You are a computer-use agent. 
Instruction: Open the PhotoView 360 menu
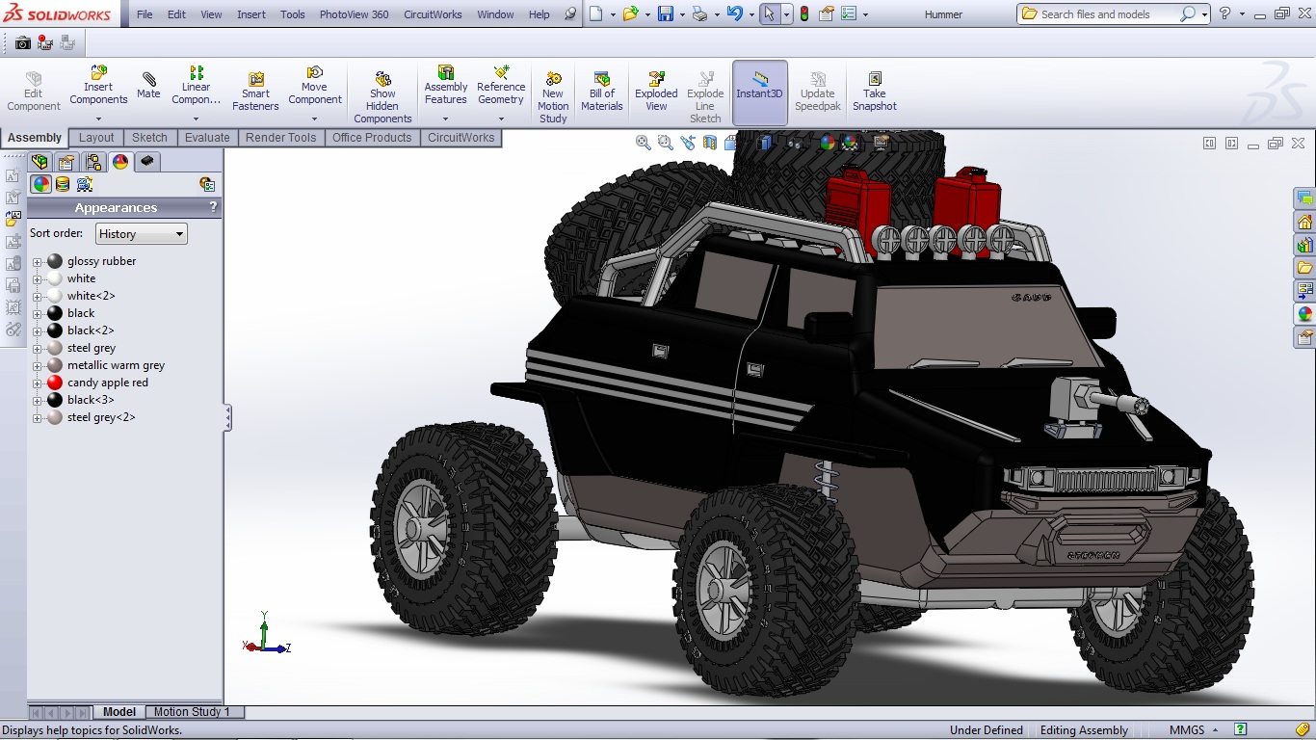coord(355,14)
